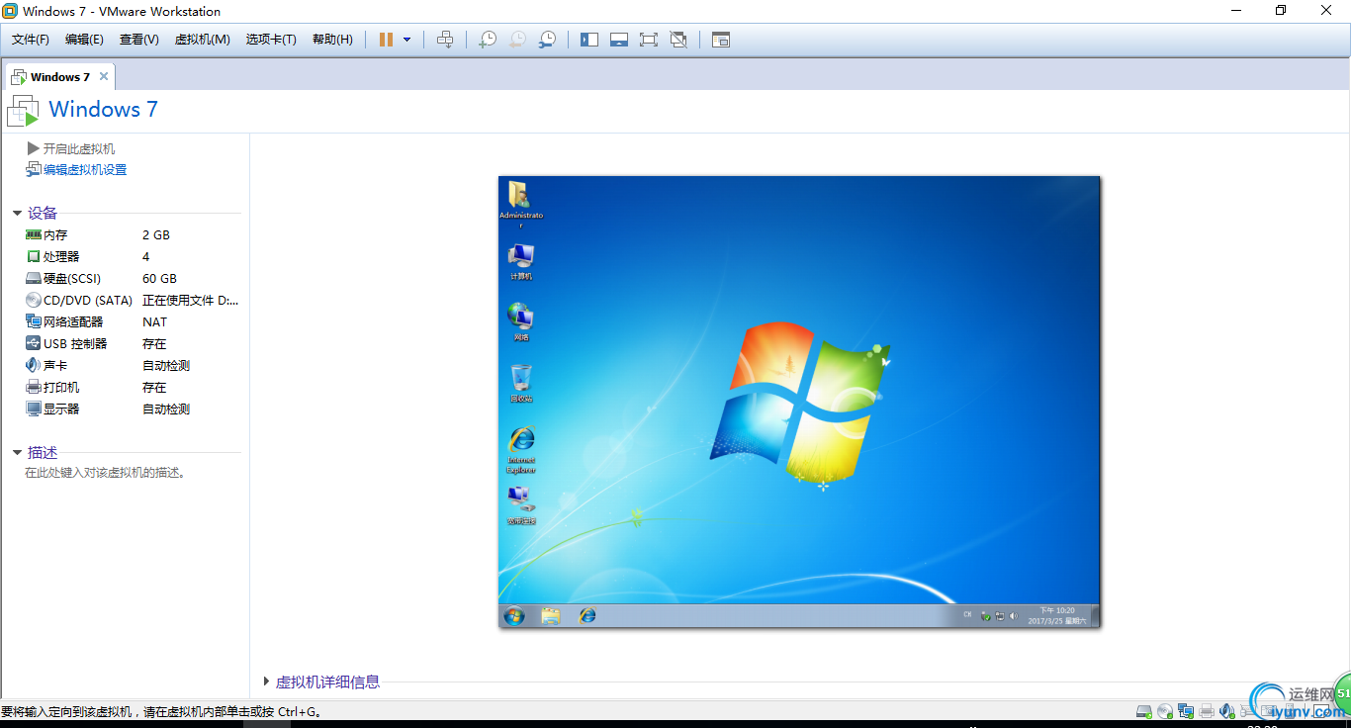The height and width of the screenshot is (728, 1351).
Task: Open the 选项卡(T) menu
Action: tap(271, 40)
